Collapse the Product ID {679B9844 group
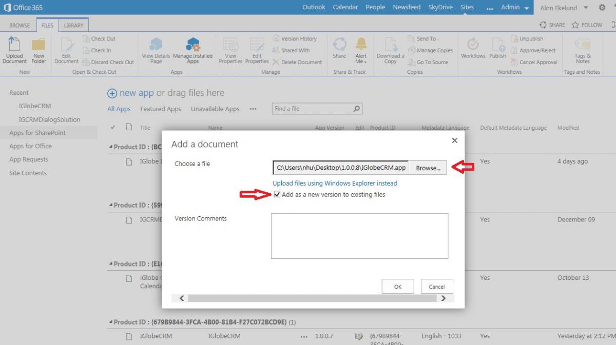Screen dimensions: 616x345 coord(111,322)
